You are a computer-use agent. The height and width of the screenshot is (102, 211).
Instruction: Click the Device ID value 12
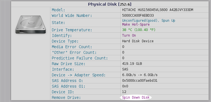[124, 92]
